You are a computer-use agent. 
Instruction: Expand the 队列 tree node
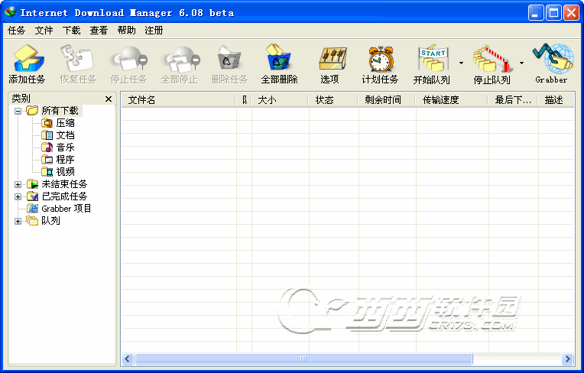(x=18, y=221)
